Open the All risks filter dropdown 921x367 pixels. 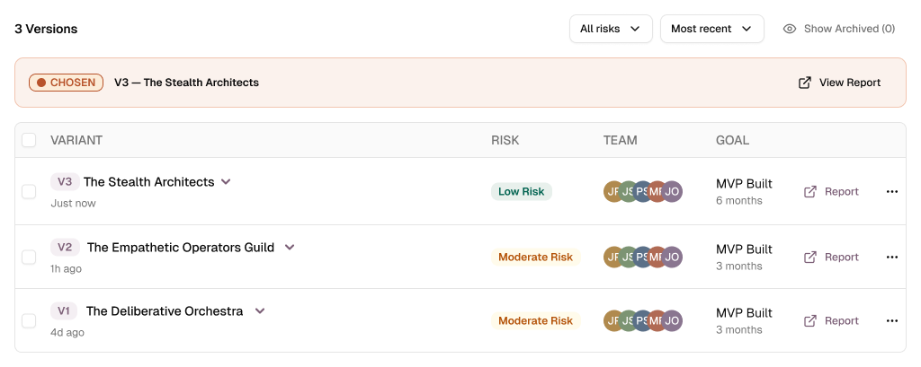[611, 29]
